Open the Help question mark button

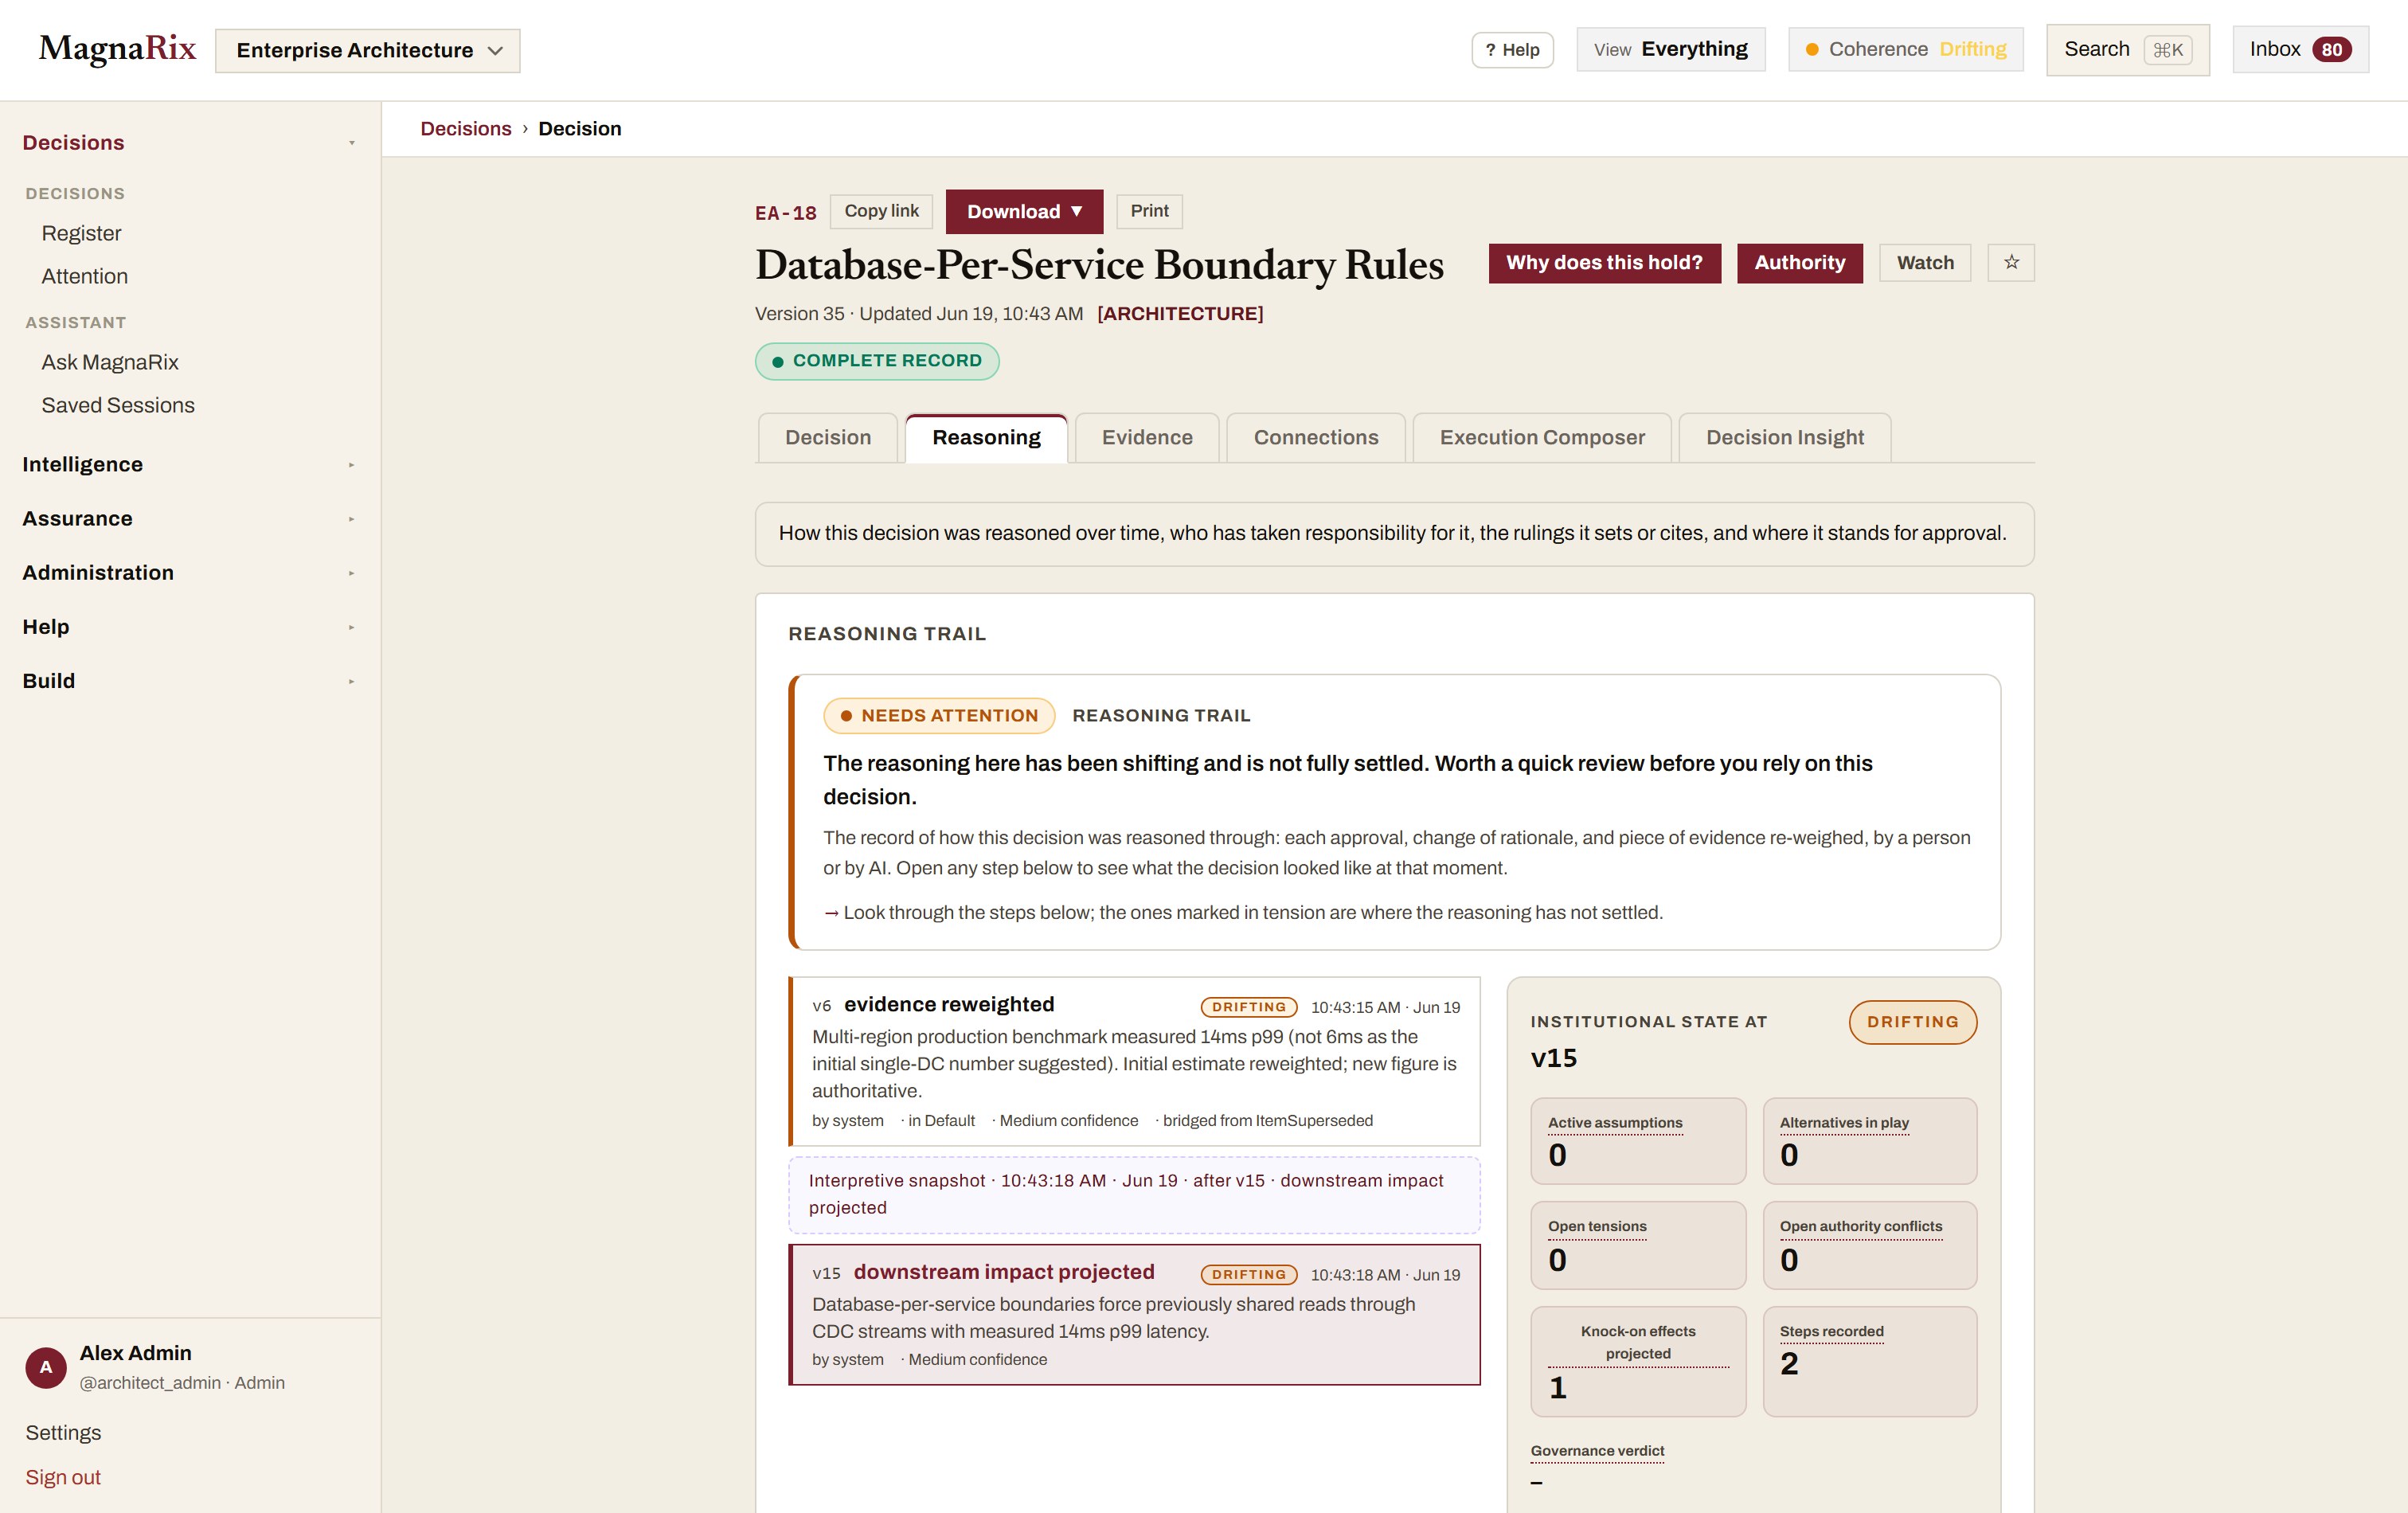click(x=1512, y=50)
